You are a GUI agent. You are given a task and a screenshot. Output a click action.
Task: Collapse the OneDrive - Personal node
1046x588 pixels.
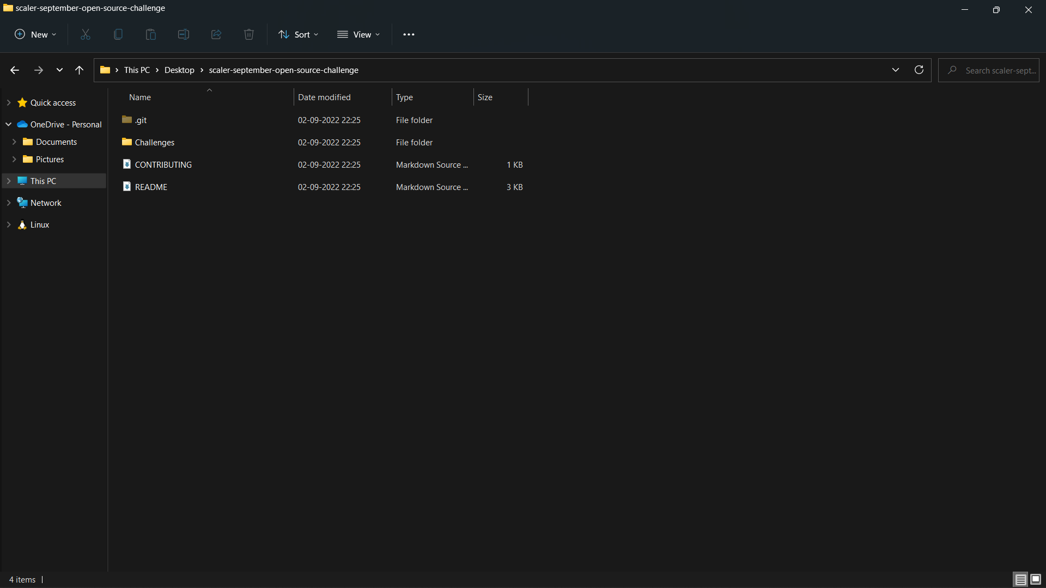pyautogui.click(x=9, y=124)
